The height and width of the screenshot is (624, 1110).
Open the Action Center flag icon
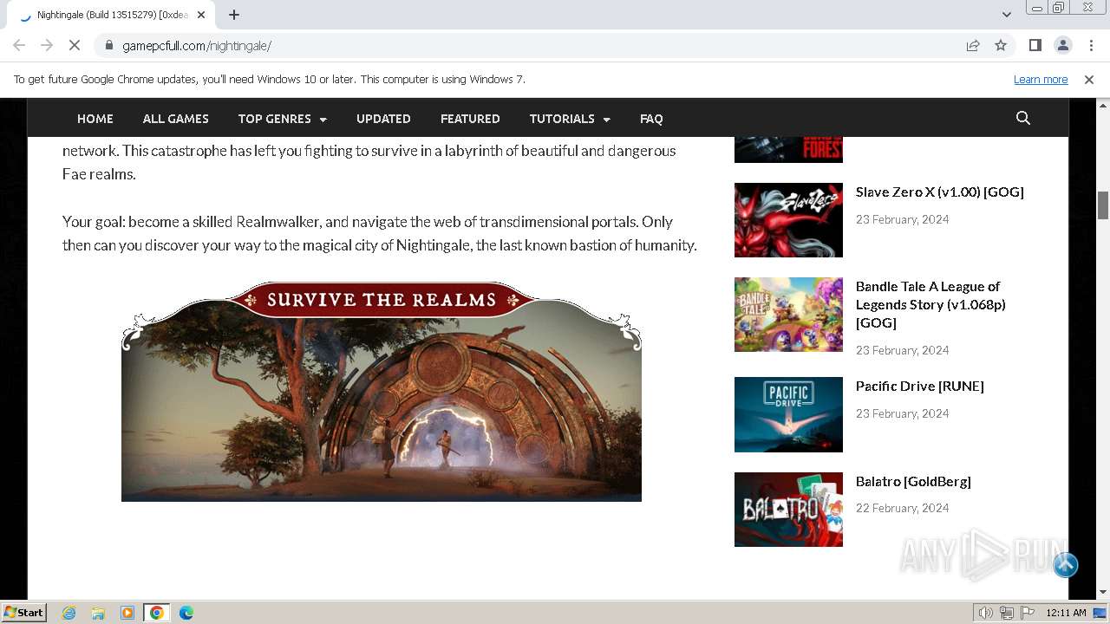[1028, 613]
